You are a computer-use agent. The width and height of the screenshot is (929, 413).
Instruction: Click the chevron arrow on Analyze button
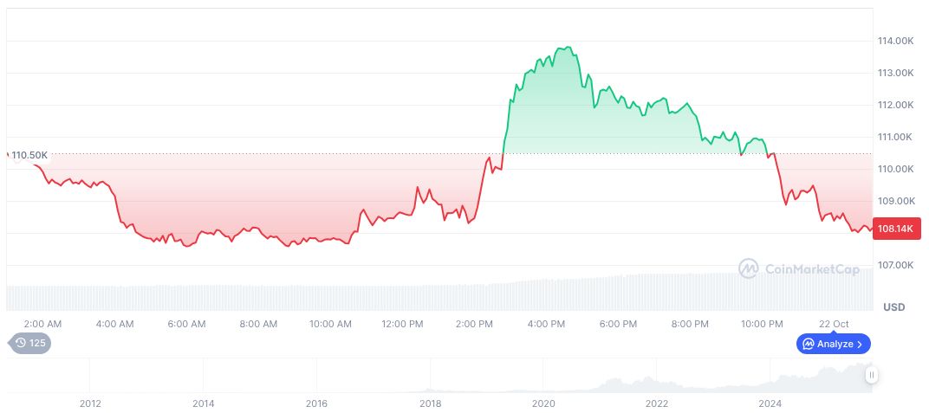point(860,344)
